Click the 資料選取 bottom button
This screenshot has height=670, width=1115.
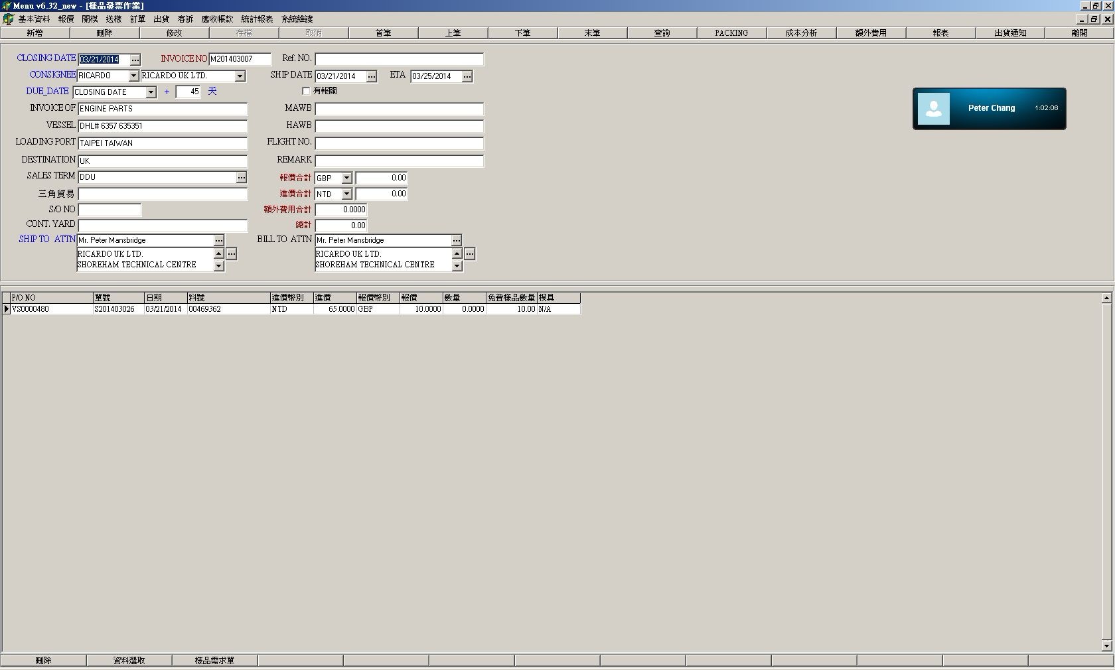tap(129, 661)
